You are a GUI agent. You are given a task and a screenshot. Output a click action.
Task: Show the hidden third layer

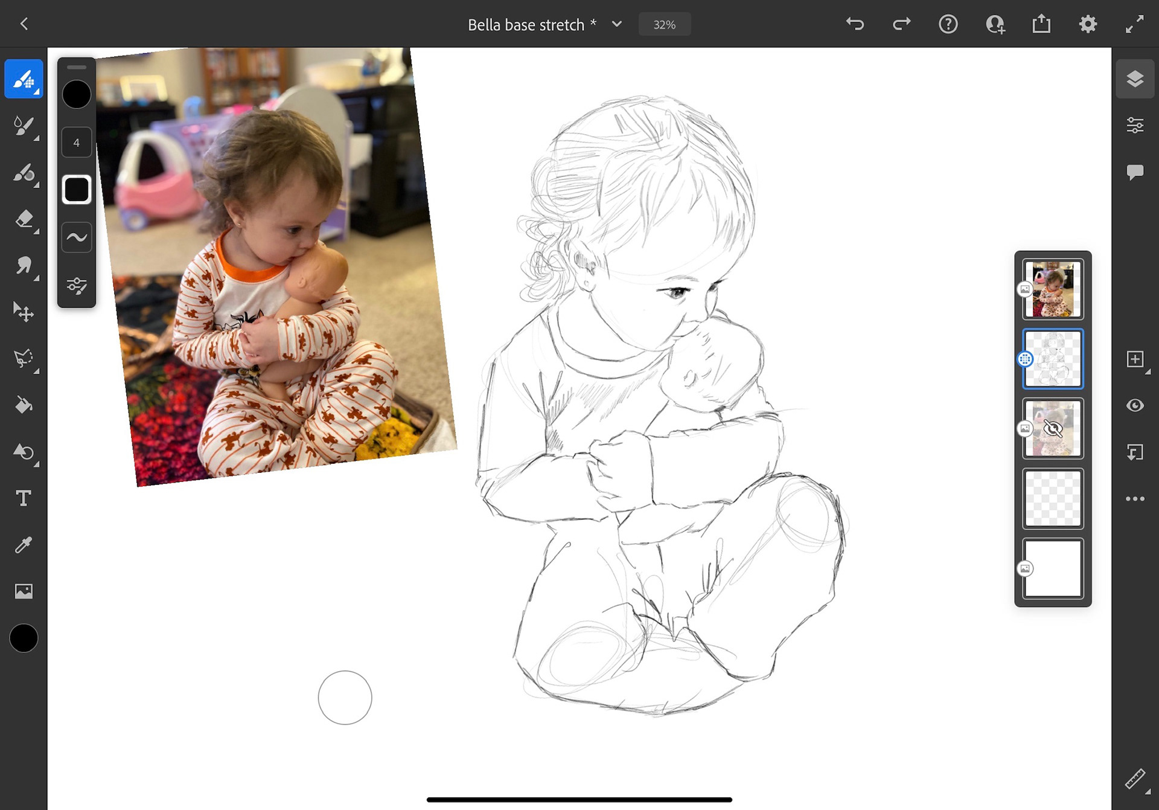click(1053, 429)
